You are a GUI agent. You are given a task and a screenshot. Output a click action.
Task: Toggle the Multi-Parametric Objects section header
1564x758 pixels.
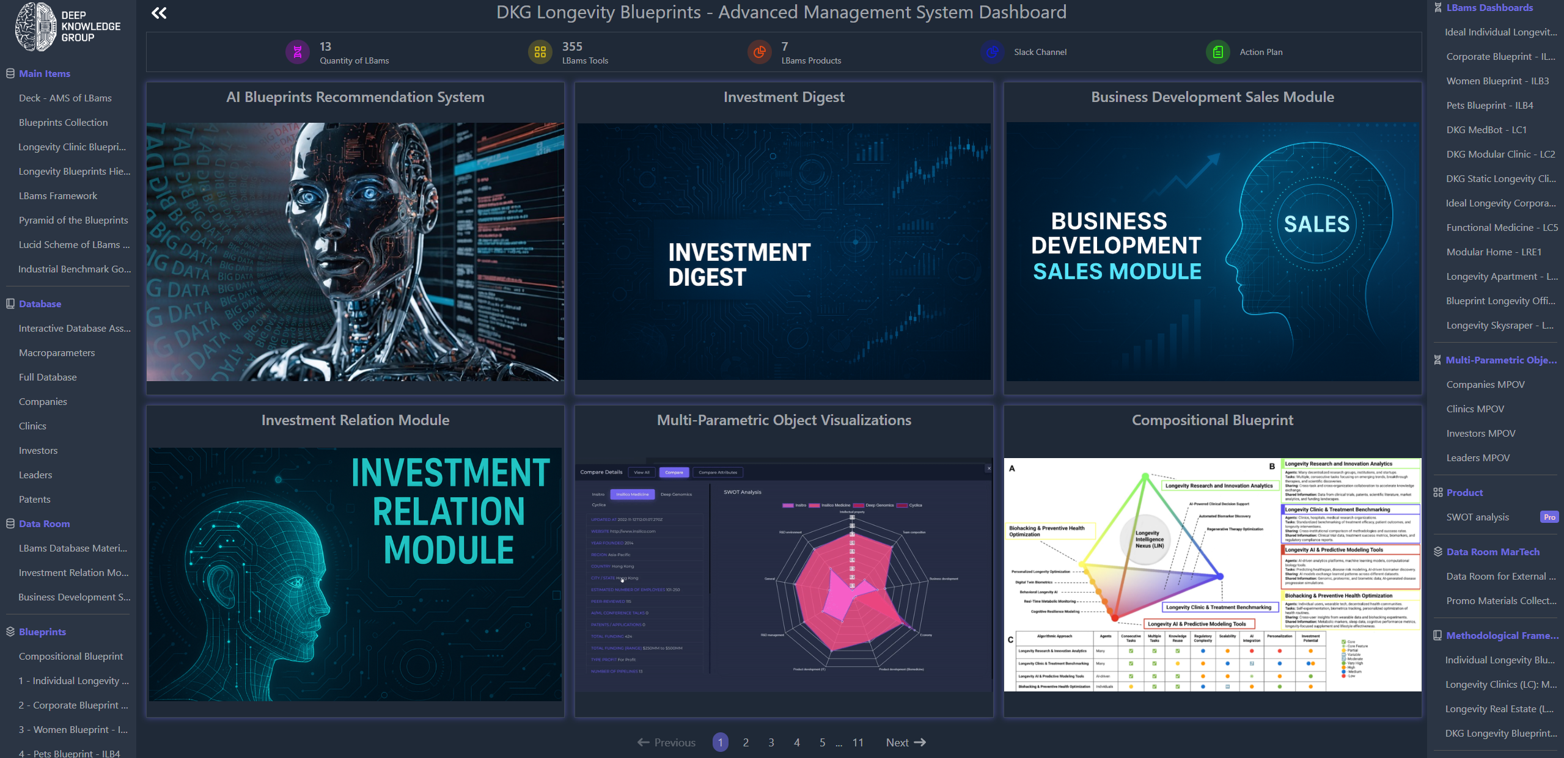click(x=1500, y=360)
